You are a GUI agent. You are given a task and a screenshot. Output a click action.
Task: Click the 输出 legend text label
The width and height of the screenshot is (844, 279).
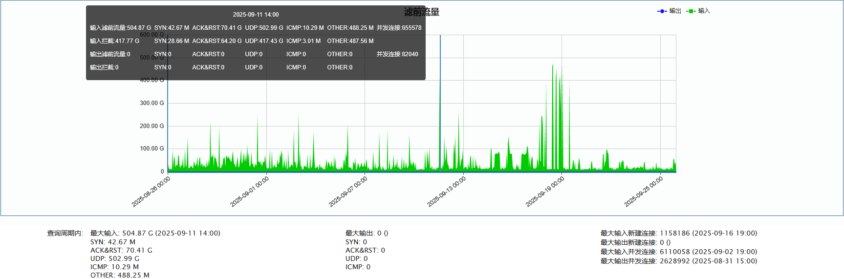[x=675, y=11]
